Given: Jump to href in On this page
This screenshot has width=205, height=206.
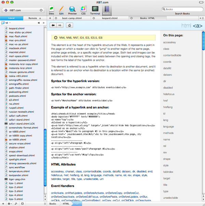Looking at the screenshot, I should (x=165, y=101).
